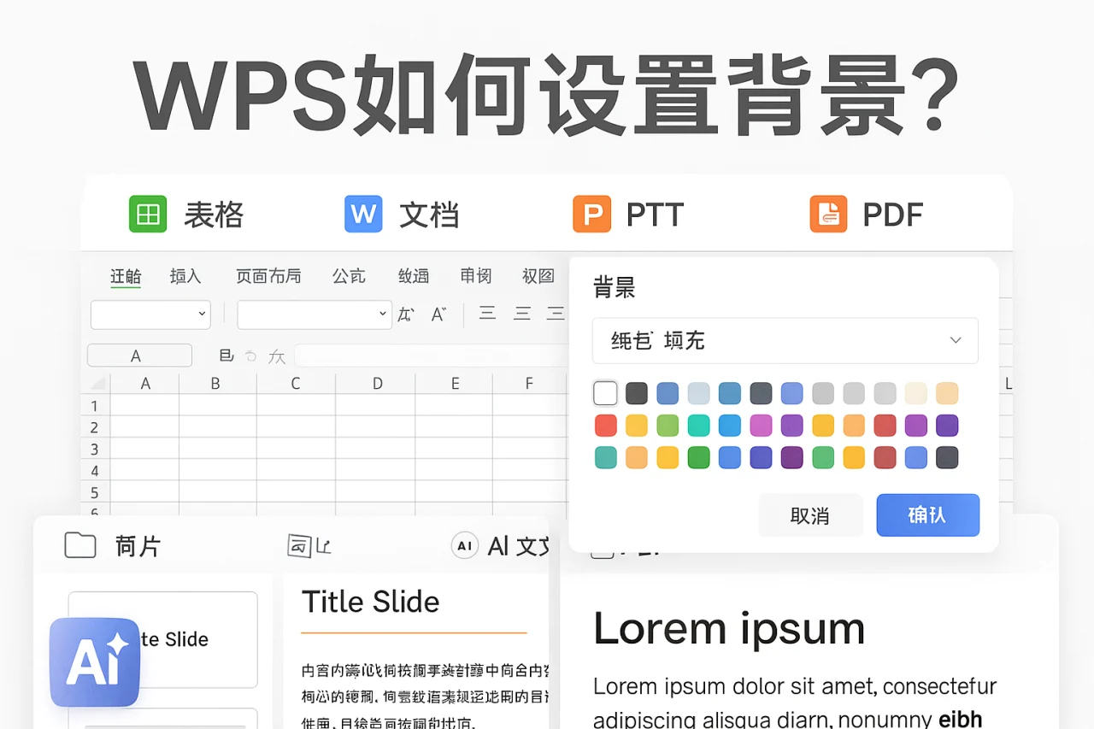Open the PDF app icon
Screen dimensions: 1094x729
pyautogui.click(x=826, y=215)
